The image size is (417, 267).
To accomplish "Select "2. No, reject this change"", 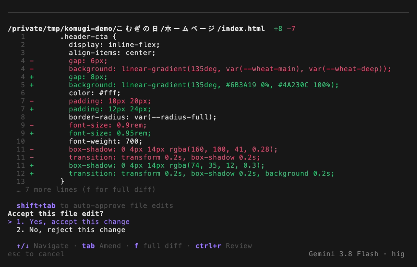I will point(71,230).
